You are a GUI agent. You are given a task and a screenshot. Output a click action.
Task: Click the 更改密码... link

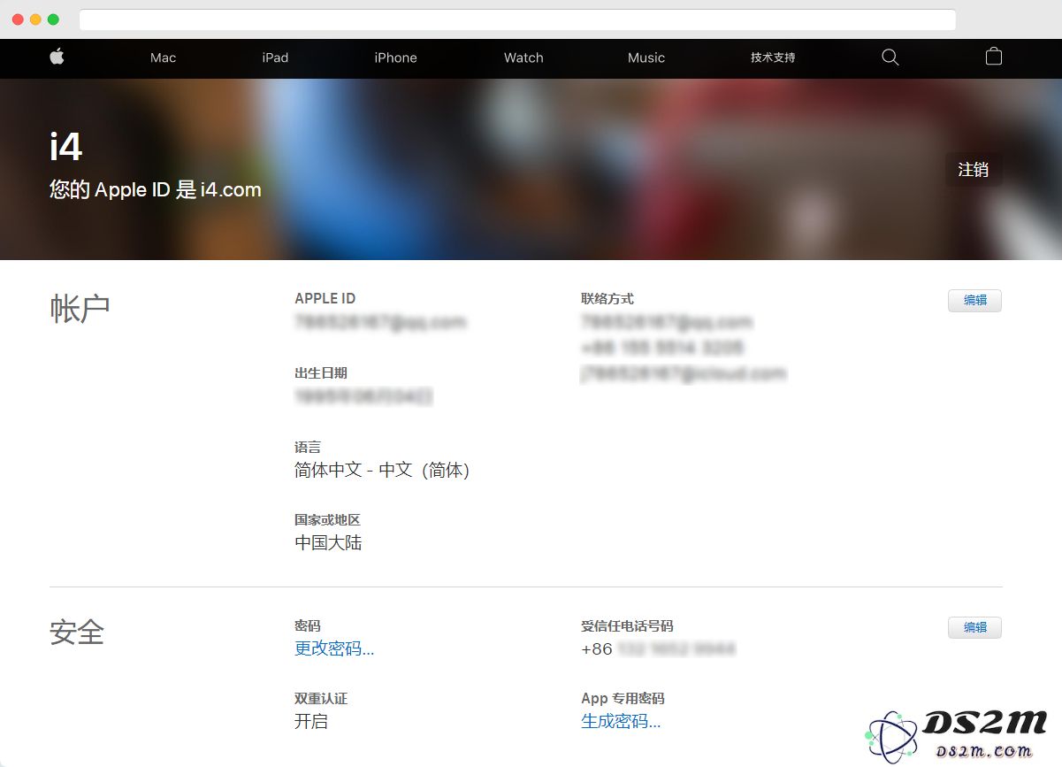coord(334,648)
